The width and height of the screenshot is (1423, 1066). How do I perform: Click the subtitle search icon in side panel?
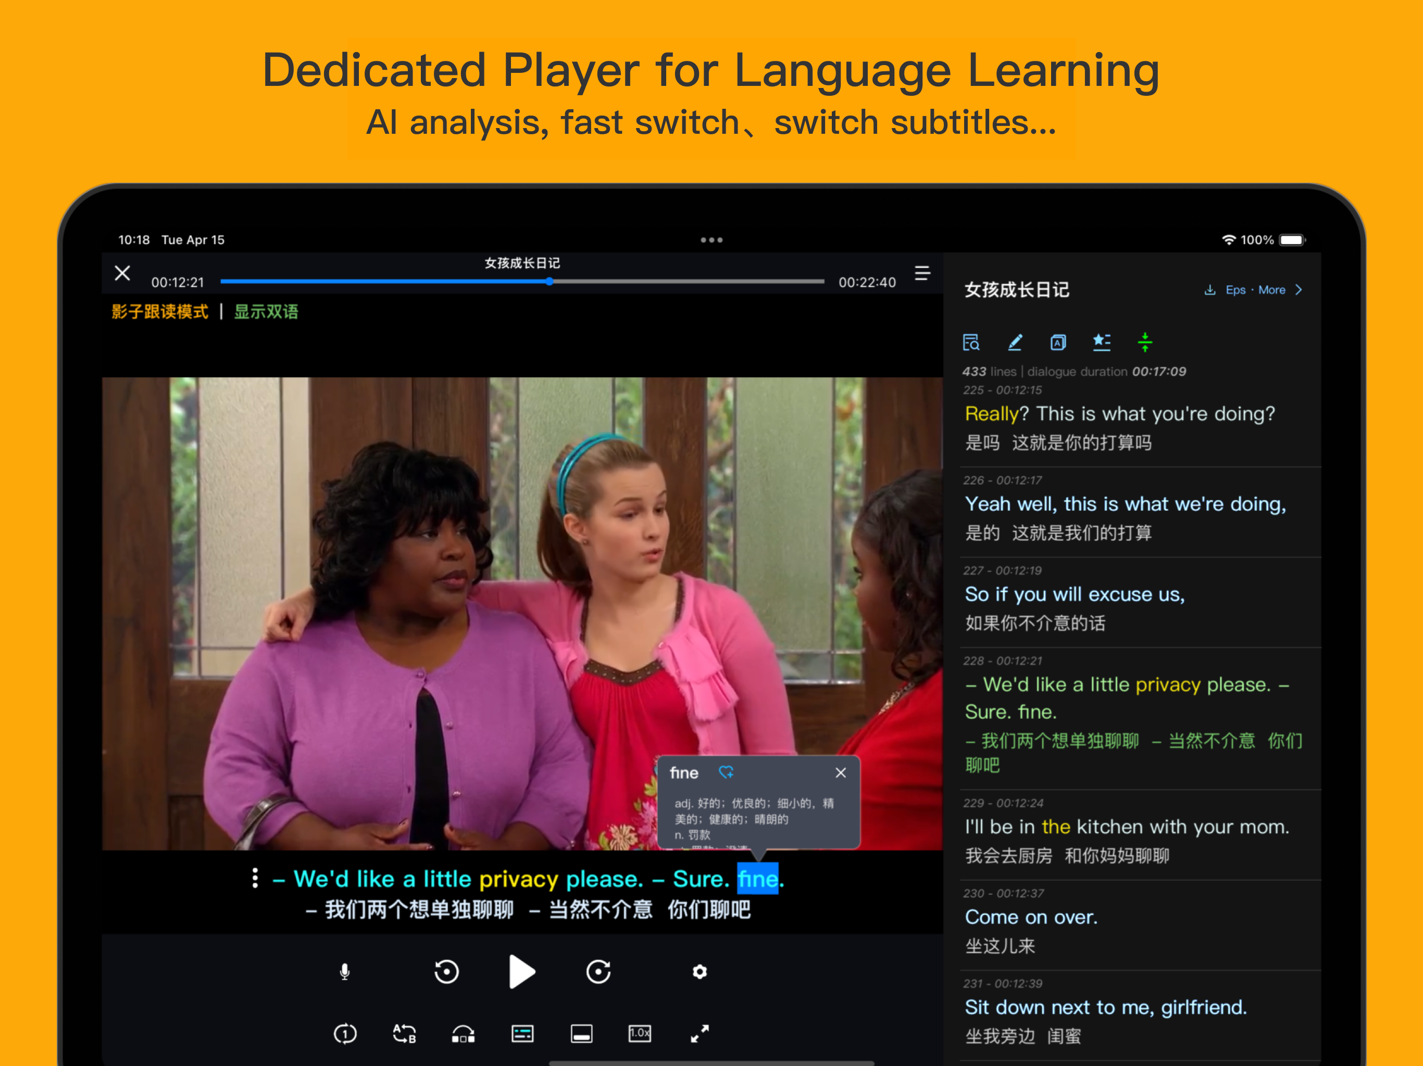point(971,342)
